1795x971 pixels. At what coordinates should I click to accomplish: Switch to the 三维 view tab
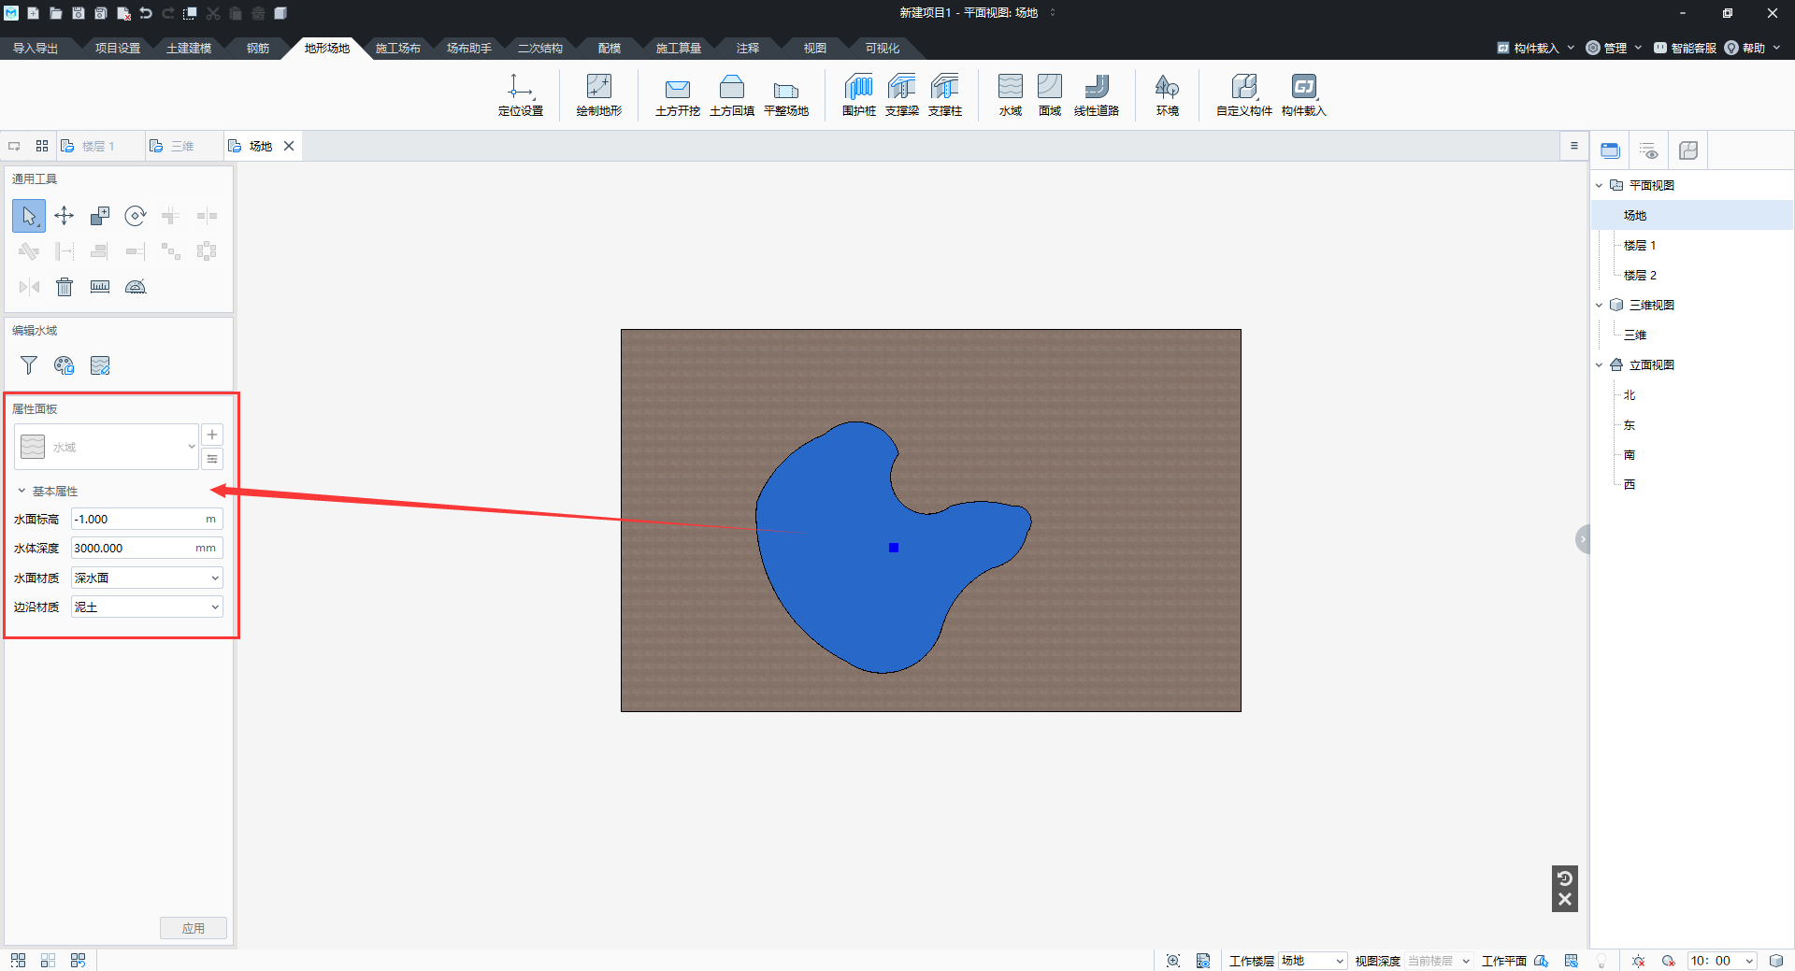(182, 146)
